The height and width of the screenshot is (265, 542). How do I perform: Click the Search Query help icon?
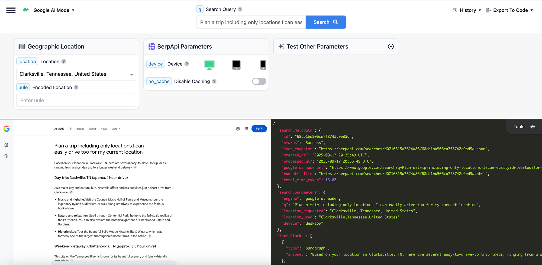(x=240, y=9)
